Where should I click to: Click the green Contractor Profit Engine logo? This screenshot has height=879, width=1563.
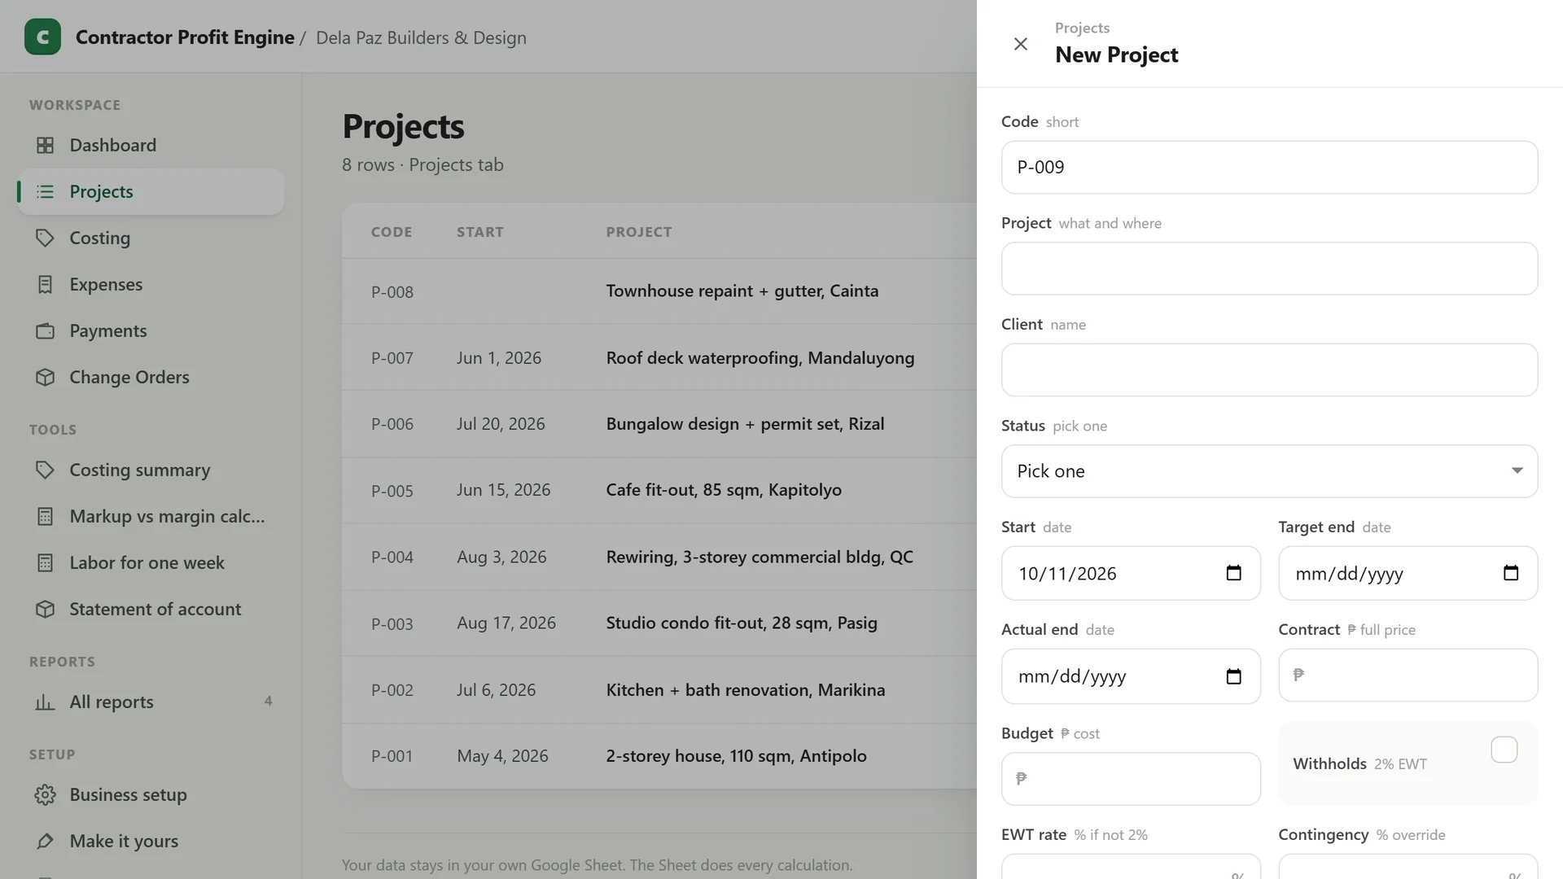(x=42, y=37)
